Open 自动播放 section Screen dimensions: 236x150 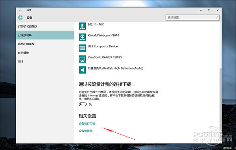pos(45,53)
